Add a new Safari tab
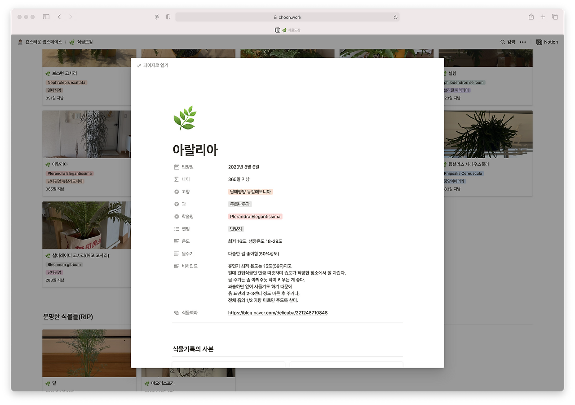The image size is (575, 405). pyautogui.click(x=543, y=17)
